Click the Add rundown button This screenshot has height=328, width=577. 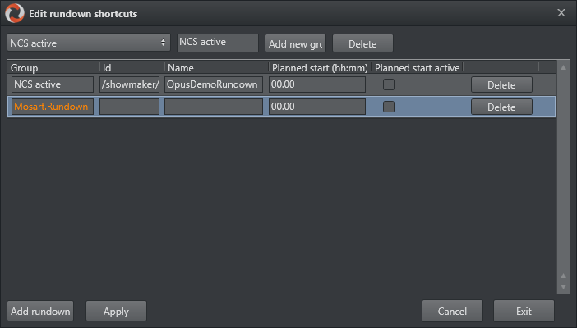[x=40, y=312]
